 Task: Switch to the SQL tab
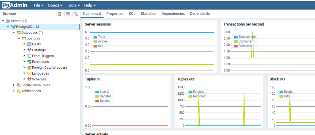(132, 14)
